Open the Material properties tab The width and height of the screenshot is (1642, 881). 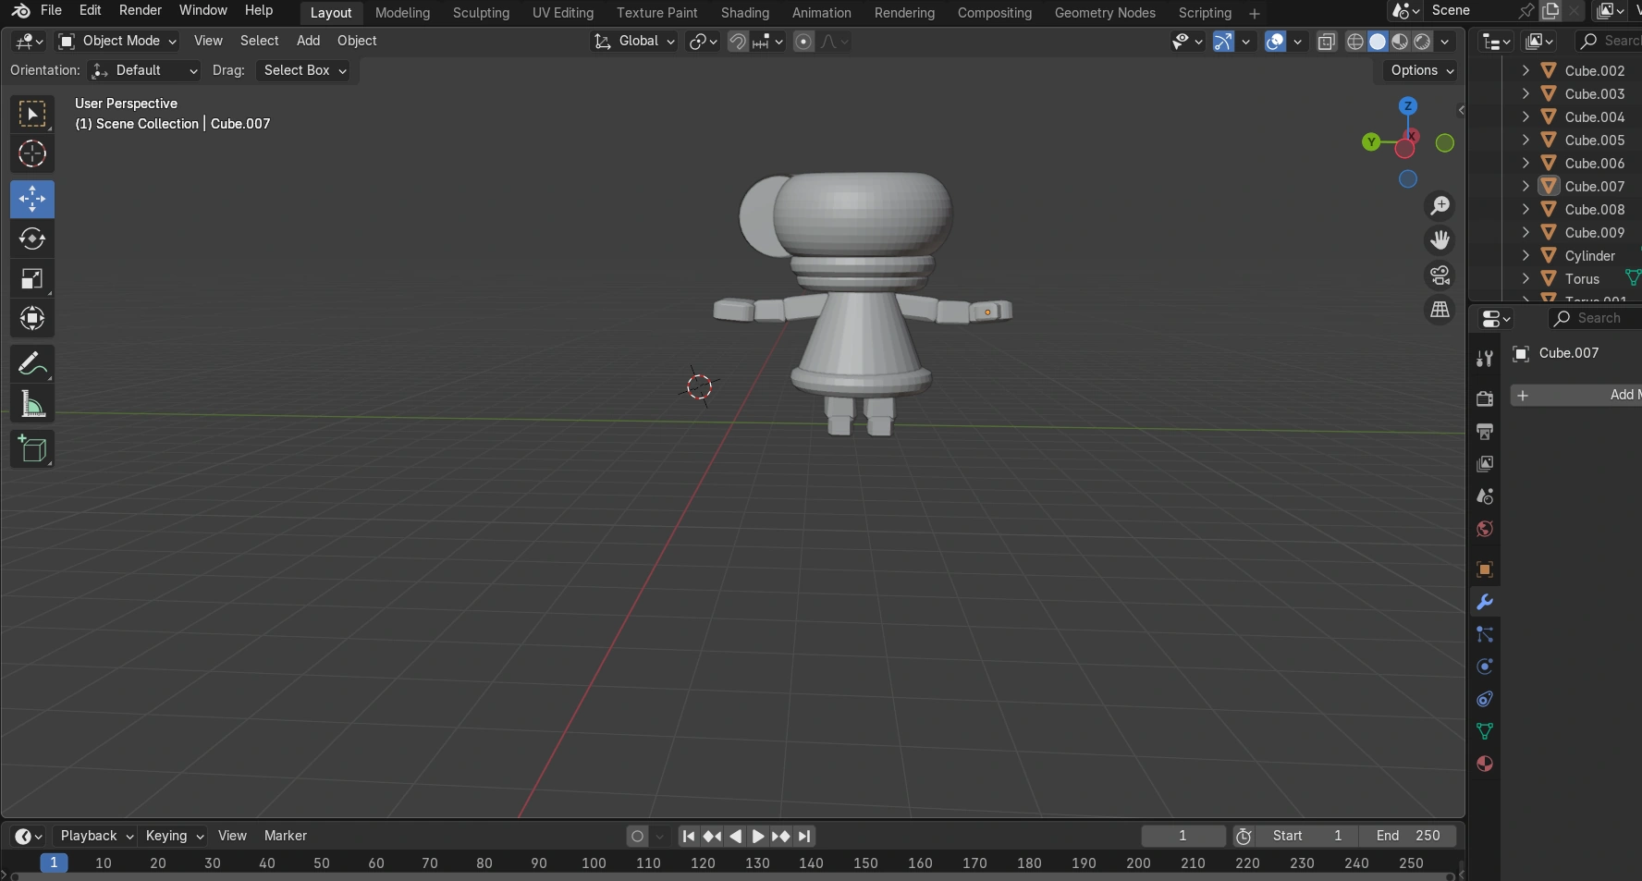(x=1484, y=765)
